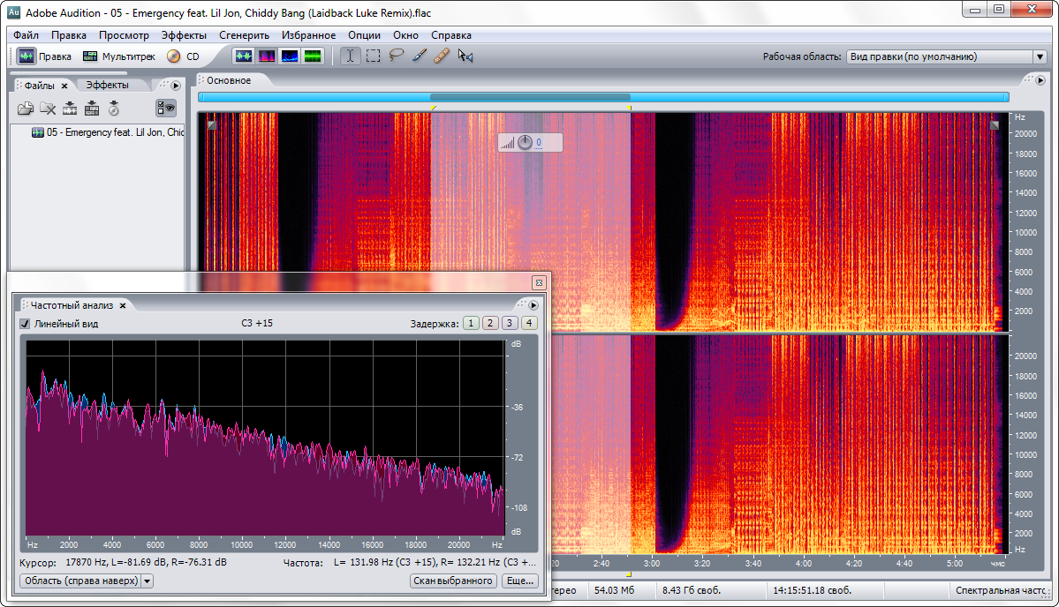Screen dimensions: 1059x607
Task: Click the left channel top-left corner handle
Action: tap(211, 125)
